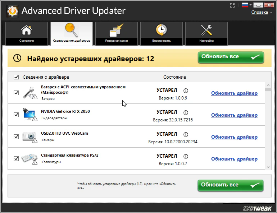Click the battery driver wrench icon
This screenshot has height=213, width=277.
point(29,93)
